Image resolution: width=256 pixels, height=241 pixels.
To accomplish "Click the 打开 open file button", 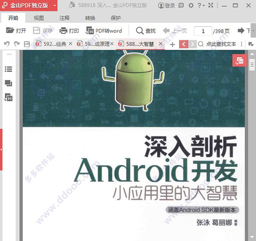I will tap(16, 31).
